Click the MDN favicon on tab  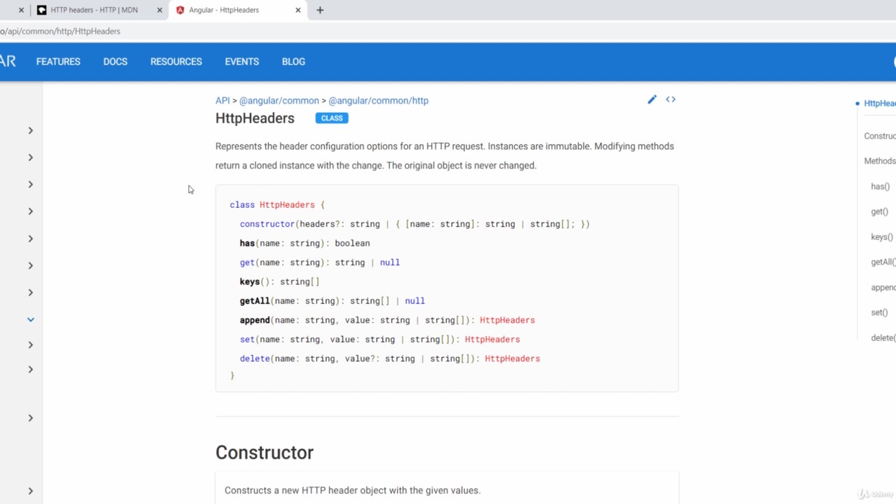tap(42, 10)
